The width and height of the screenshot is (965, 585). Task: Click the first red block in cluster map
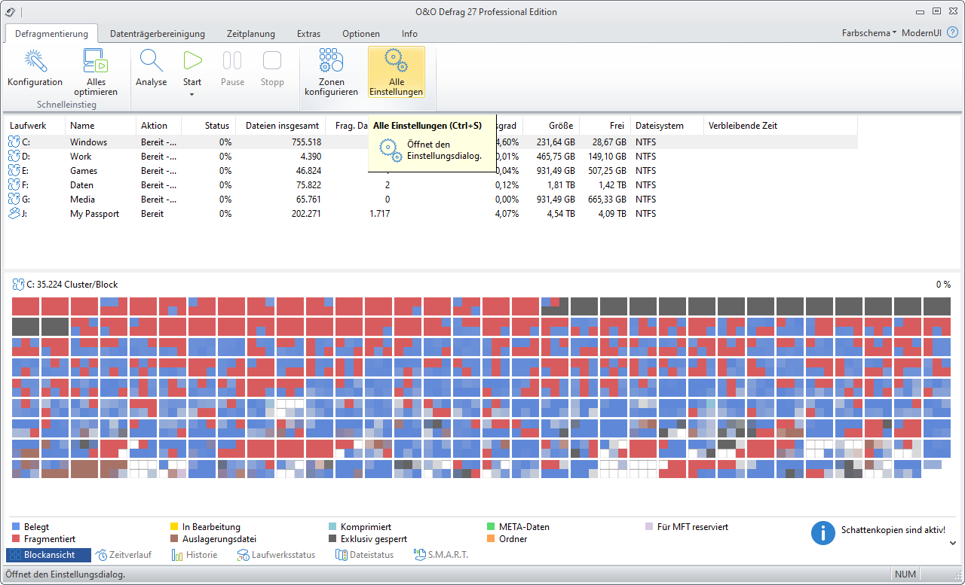(26, 306)
